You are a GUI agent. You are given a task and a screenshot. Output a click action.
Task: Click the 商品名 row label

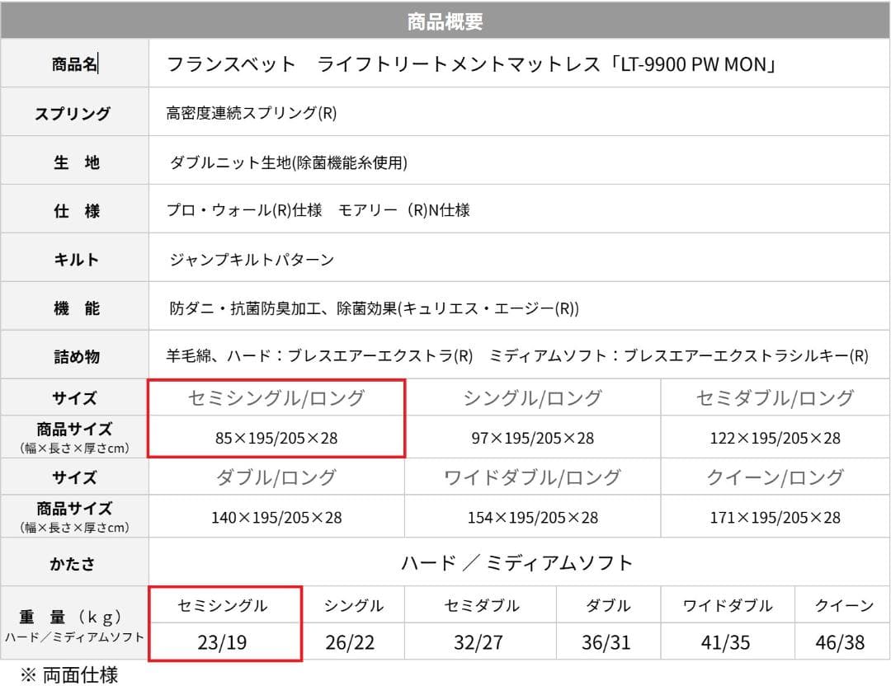click(x=74, y=64)
